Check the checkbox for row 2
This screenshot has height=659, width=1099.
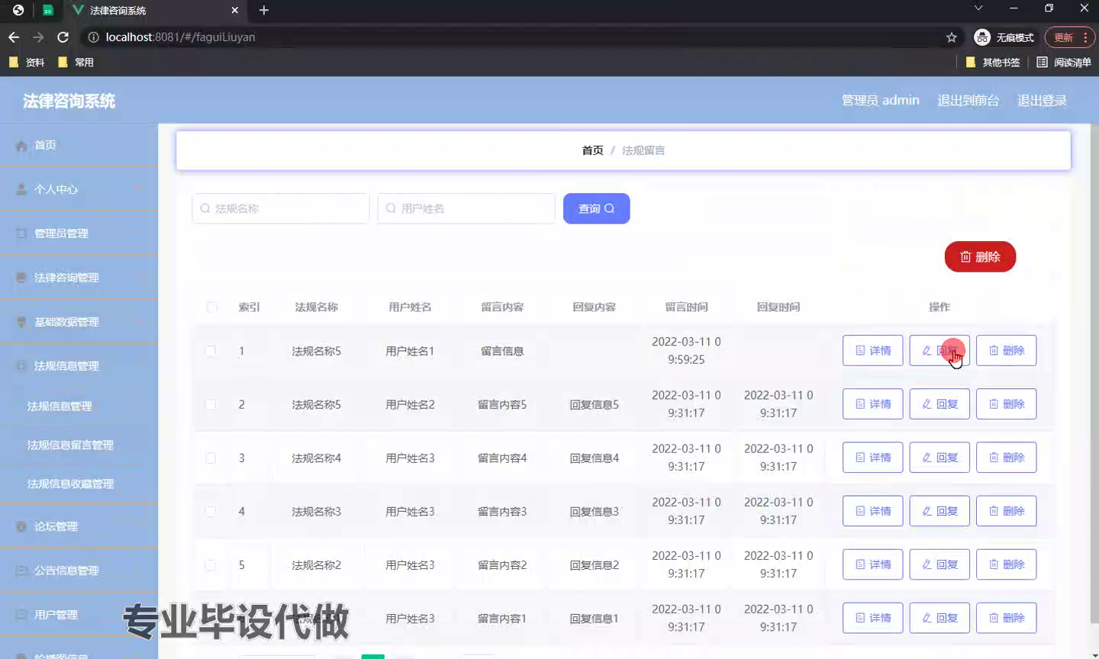click(x=210, y=404)
